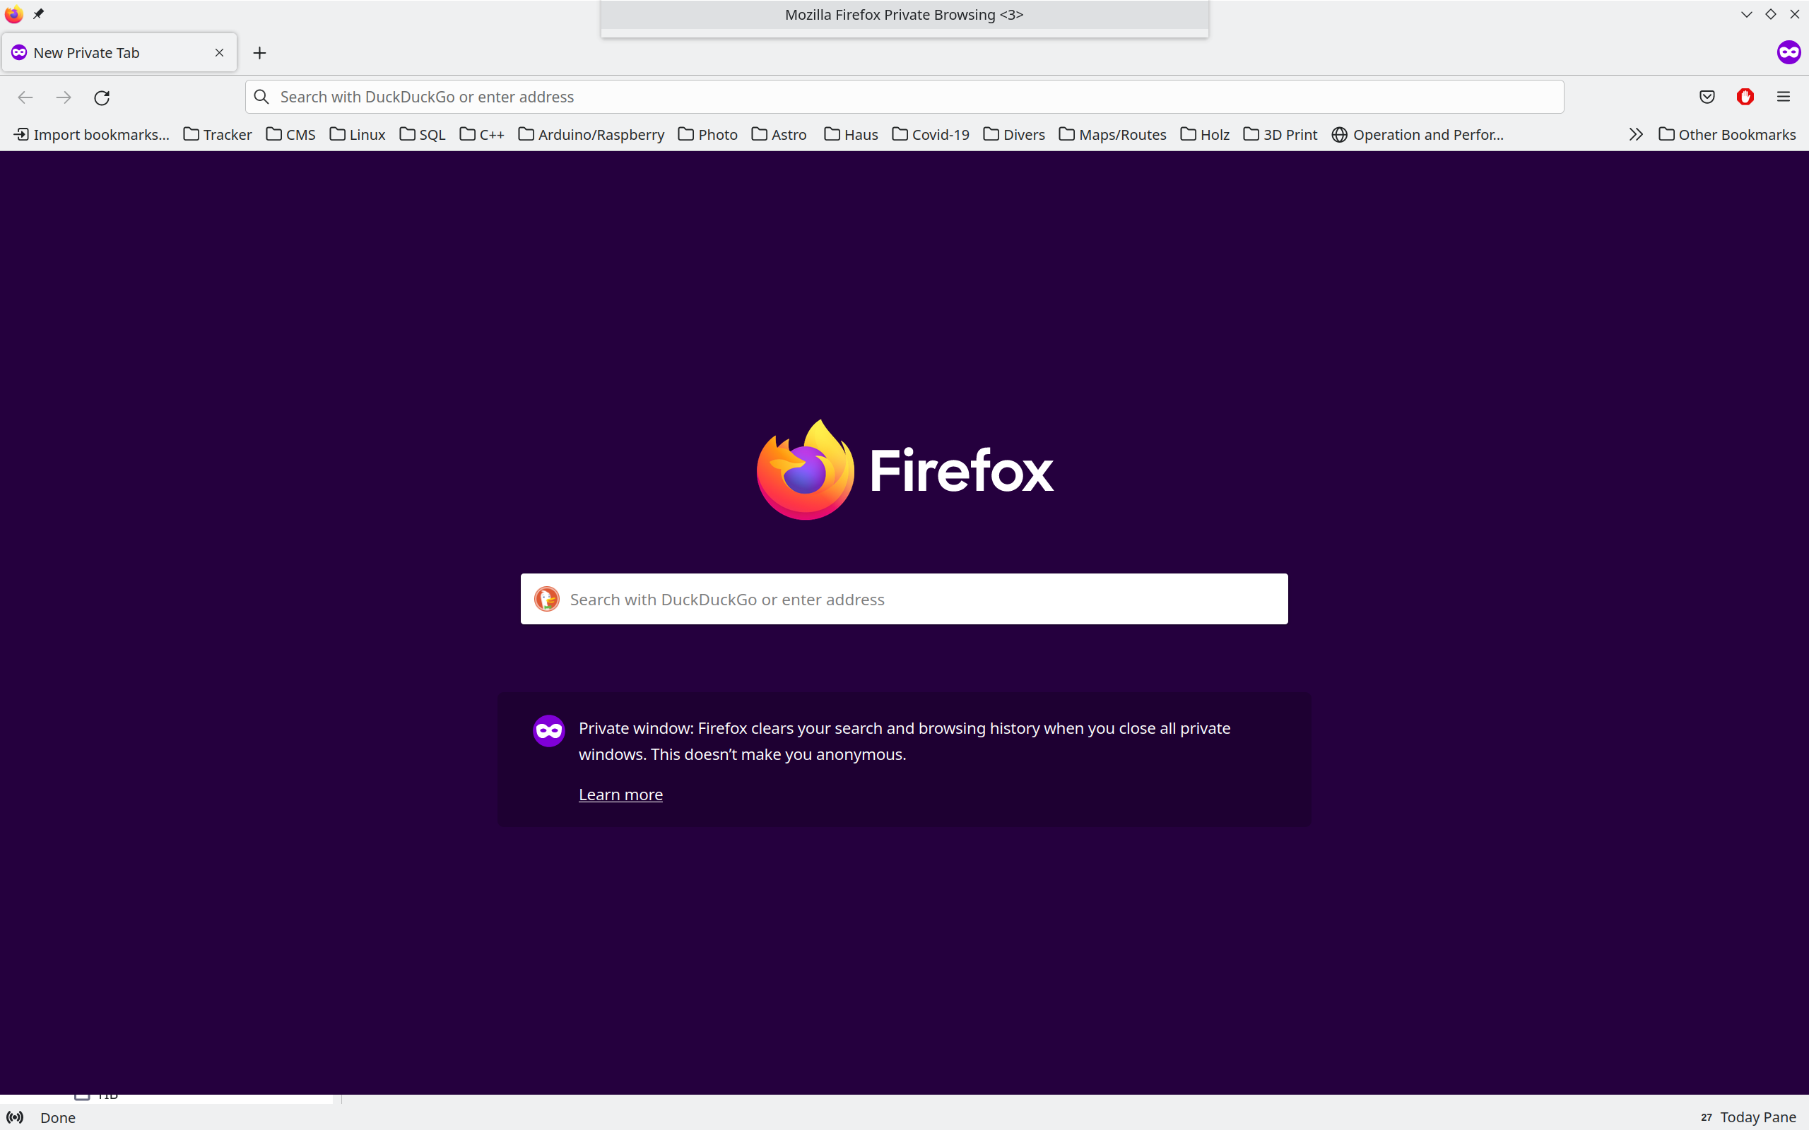Click Import bookmarks toolbar button
The width and height of the screenshot is (1809, 1130).
pos(92,134)
